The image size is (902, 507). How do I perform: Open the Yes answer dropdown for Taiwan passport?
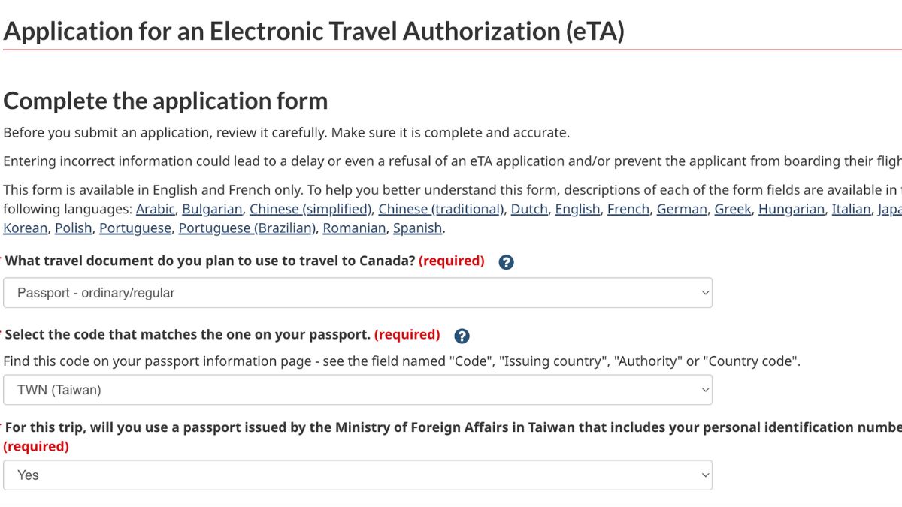tap(358, 475)
